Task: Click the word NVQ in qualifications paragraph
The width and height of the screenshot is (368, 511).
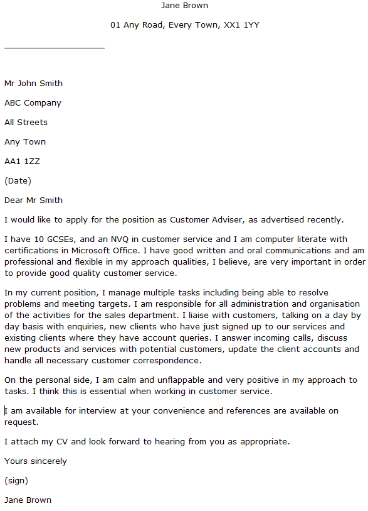Action: (x=120, y=239)
